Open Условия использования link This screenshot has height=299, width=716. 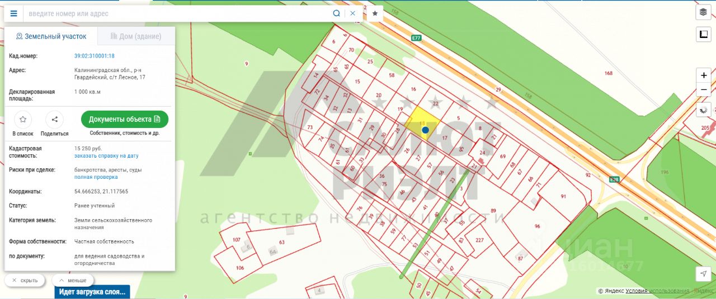[x=657, y=291]
